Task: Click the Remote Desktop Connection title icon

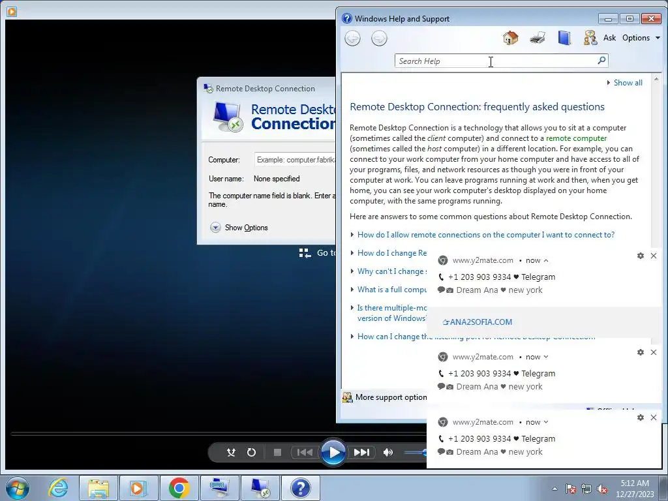Action: (x=208, y=88)
